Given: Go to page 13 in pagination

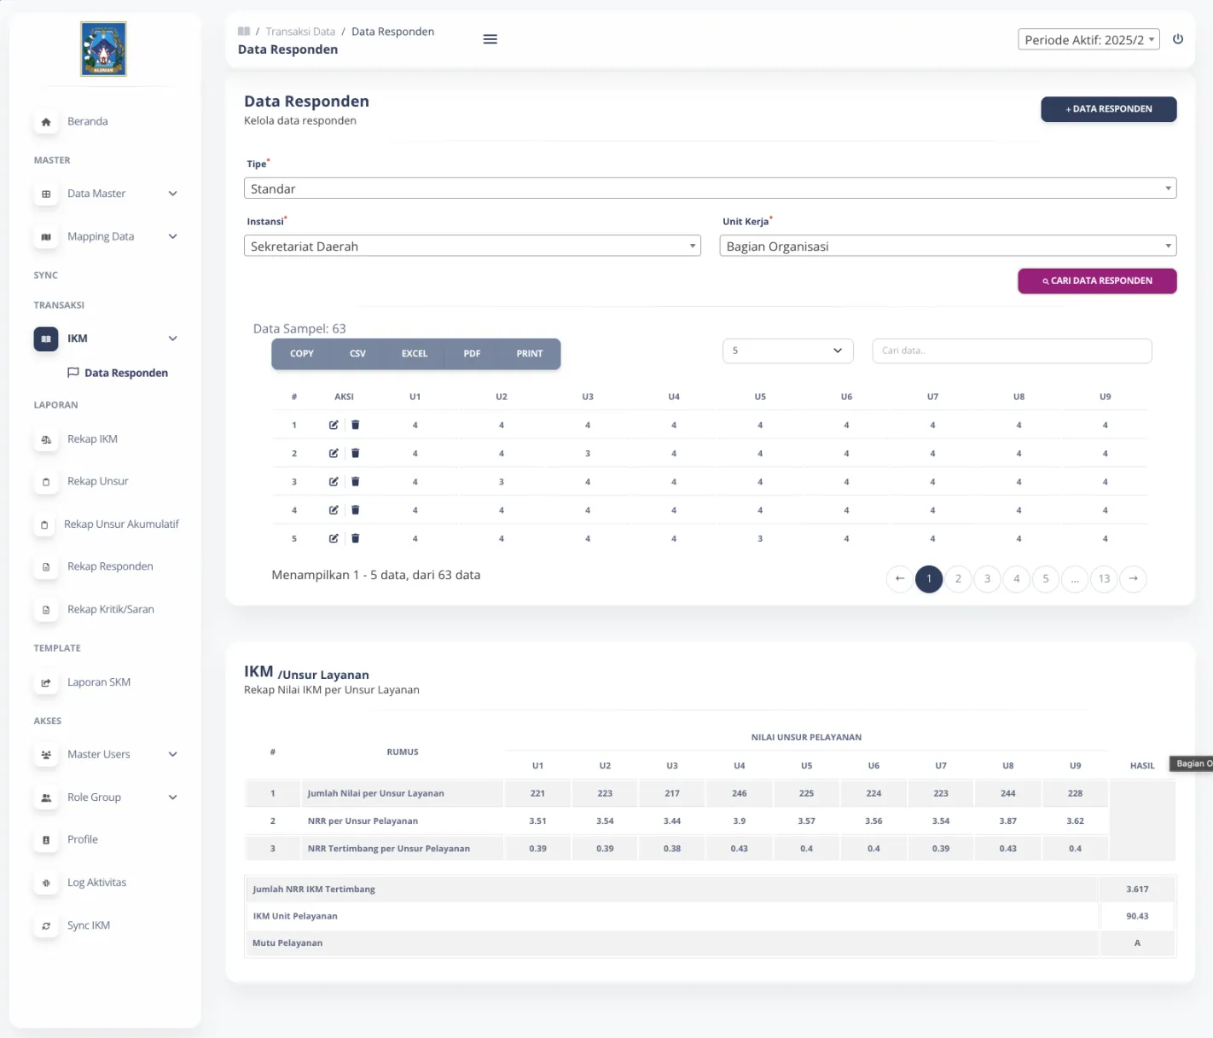Looking at the screenshot, I should (1104, 579).
